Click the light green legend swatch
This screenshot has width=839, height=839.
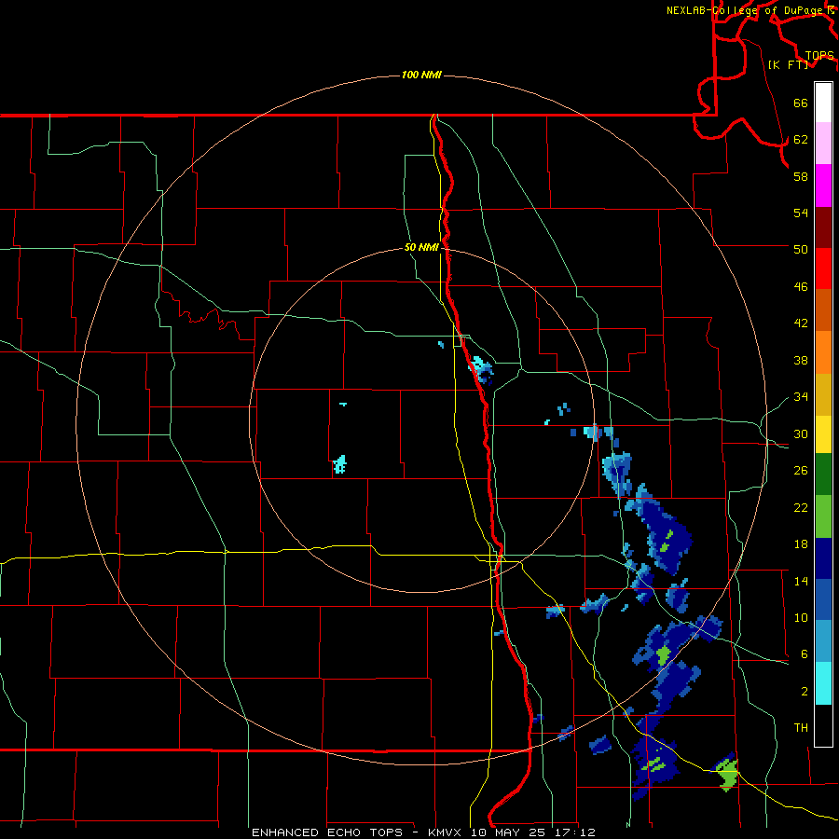pyautogui.click(x=823, y=516)
